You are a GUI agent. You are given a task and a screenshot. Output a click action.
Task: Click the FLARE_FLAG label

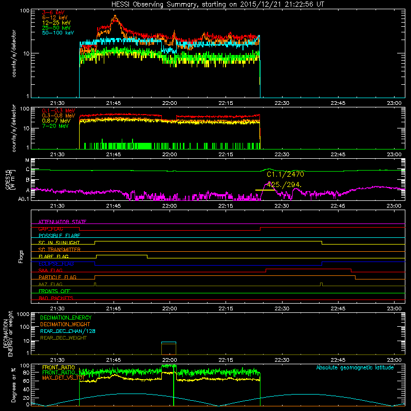click(x=53, y=256)
